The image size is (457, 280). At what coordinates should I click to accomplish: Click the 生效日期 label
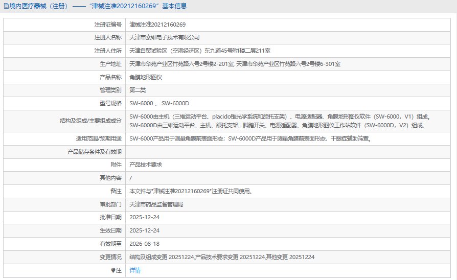tap(110, 230)
